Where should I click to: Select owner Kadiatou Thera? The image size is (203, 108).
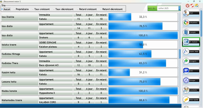[x=20, y=63]
